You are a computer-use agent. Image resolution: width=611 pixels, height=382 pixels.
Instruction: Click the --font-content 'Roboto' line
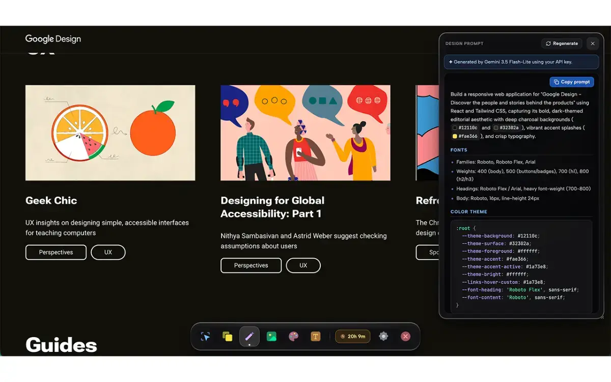coord(513,297)
